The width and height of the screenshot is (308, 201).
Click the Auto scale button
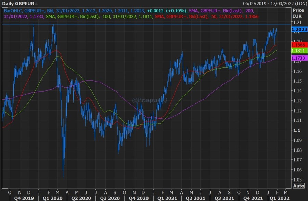tap(298, 186)
